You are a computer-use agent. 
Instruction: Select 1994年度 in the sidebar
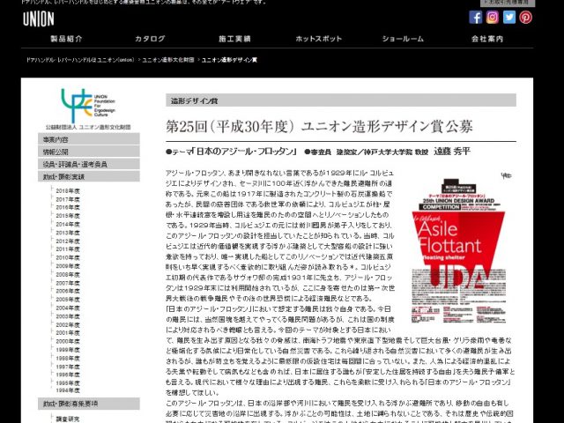coord(68,390)
